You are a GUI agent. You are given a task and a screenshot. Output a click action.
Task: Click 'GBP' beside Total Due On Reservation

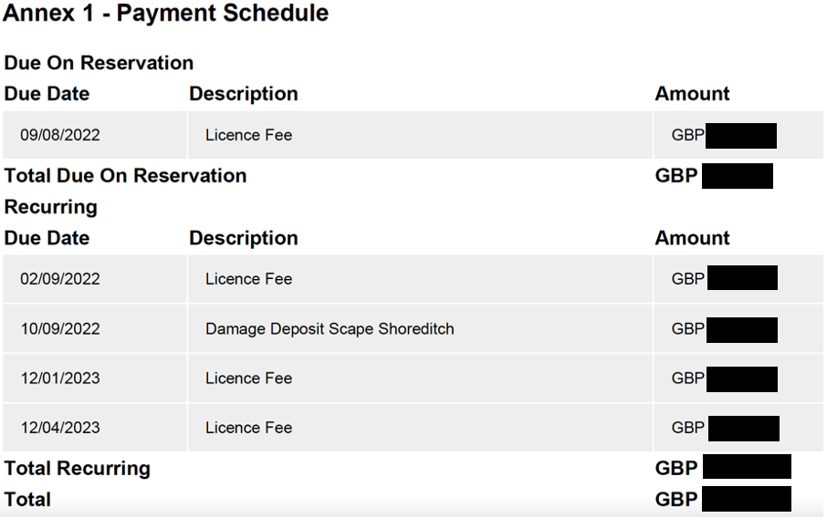click(x=676, y=175)
